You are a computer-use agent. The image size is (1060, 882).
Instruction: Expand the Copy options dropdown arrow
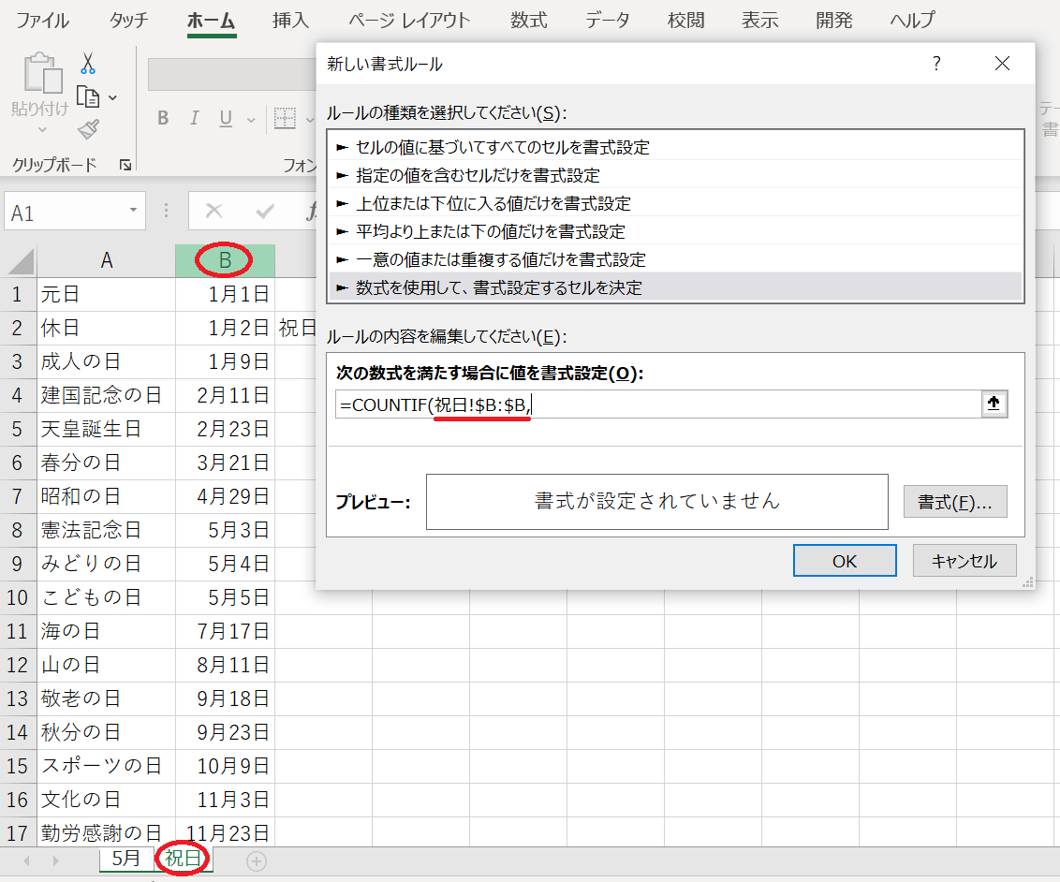click(x=113, y=97)
